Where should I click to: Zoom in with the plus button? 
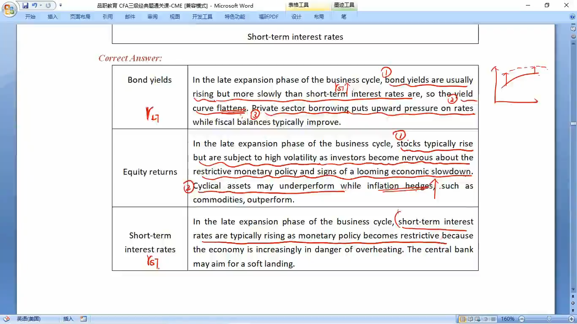pyautogui.click(x=572, y=319)
